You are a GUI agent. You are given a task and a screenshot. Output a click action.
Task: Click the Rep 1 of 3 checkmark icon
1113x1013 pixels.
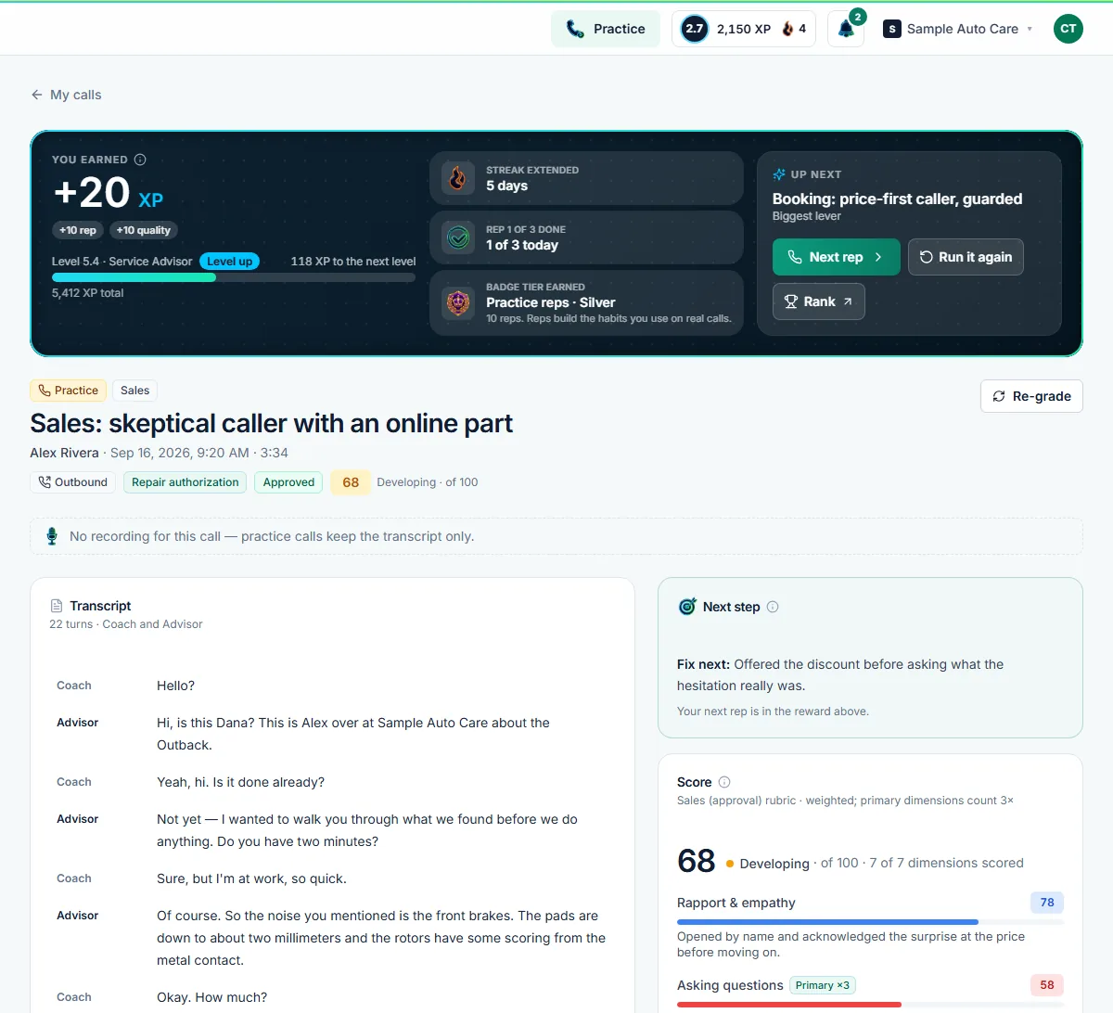[458, 237]
